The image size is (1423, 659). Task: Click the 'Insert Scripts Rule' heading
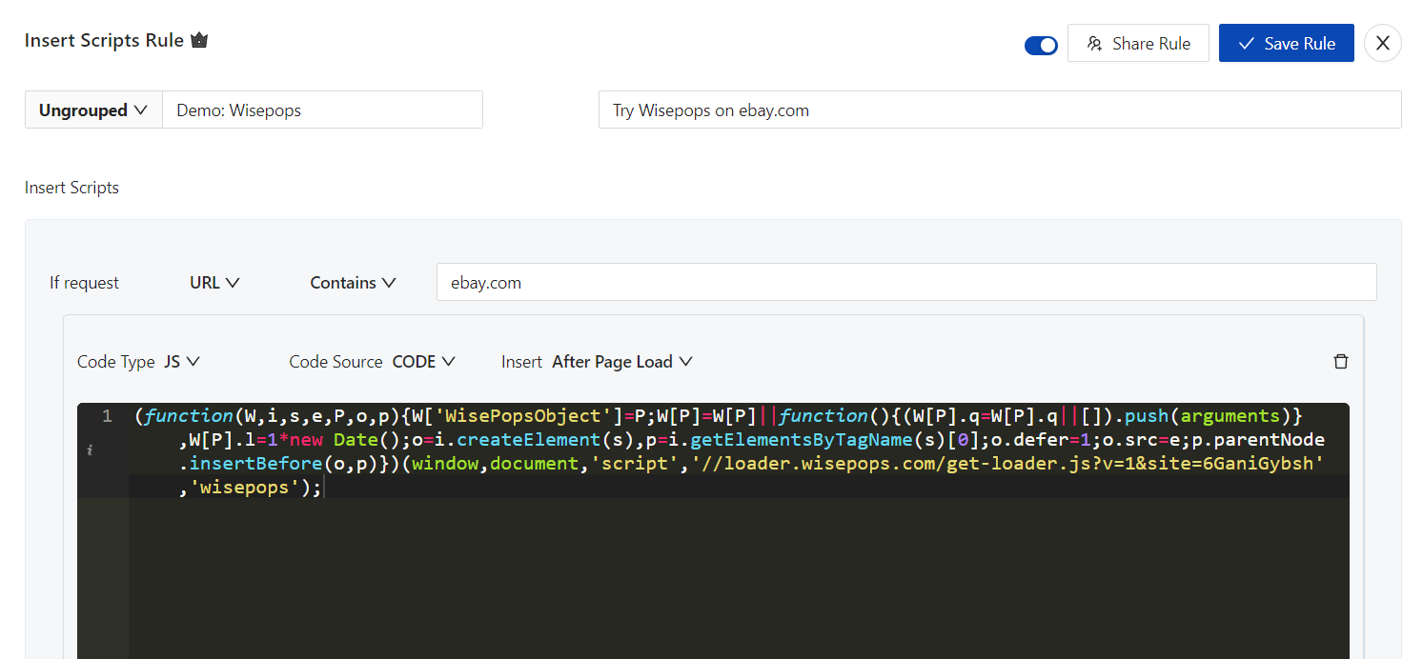104,41
